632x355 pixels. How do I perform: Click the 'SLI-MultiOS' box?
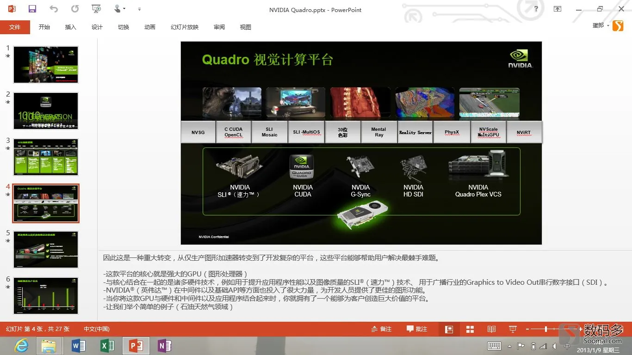coord(306,132)
